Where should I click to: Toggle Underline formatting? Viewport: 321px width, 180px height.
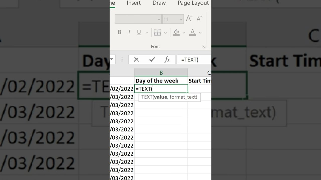(x=139, y=32)
